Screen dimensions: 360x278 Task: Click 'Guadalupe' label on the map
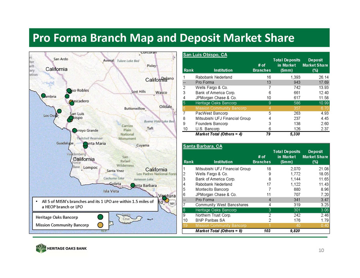click(x=65, y=143)
